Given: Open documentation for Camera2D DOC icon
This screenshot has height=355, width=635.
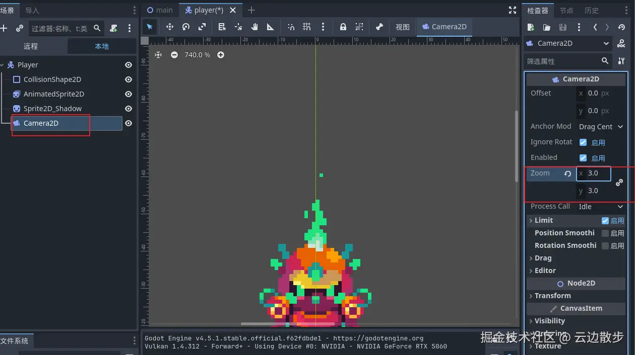Looking at the screenshot, I should pyautogui.click(x=621, y=44).
